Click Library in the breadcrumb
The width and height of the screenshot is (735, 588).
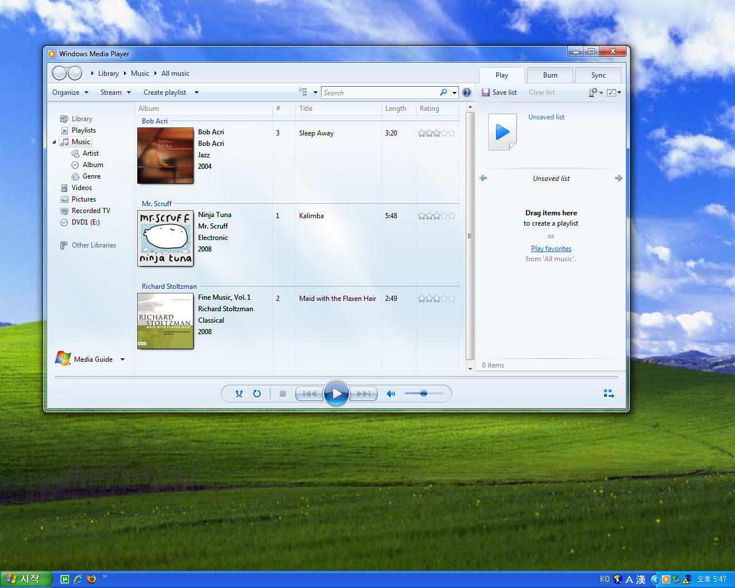coord(109,73)
